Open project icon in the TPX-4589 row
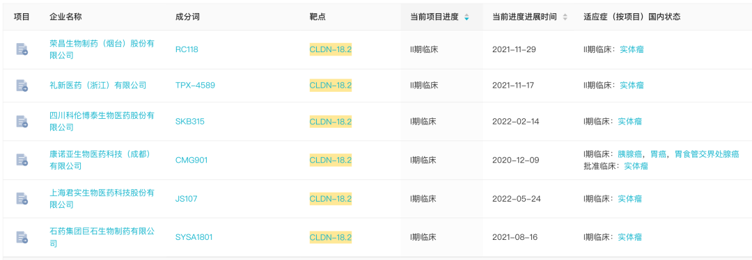The image size is (752, 260). click(x=22, y=86)
